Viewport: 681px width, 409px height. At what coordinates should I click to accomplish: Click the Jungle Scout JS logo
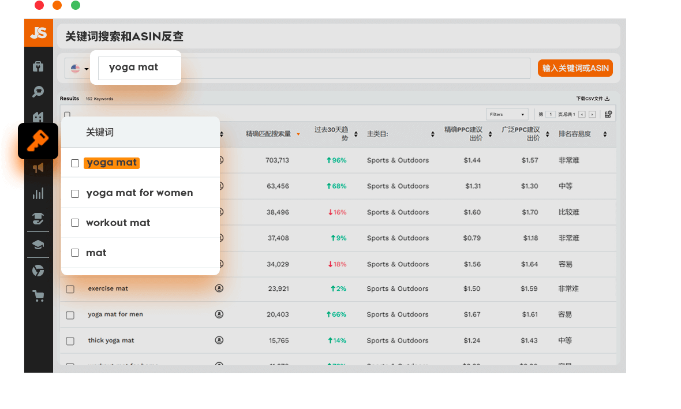pos(39,32)
